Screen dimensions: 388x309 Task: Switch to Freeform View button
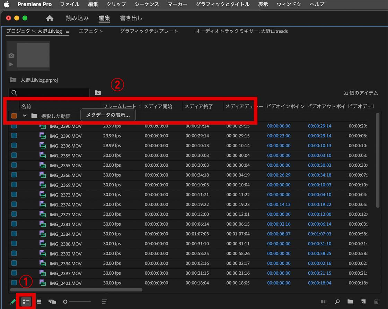point(52,302)
